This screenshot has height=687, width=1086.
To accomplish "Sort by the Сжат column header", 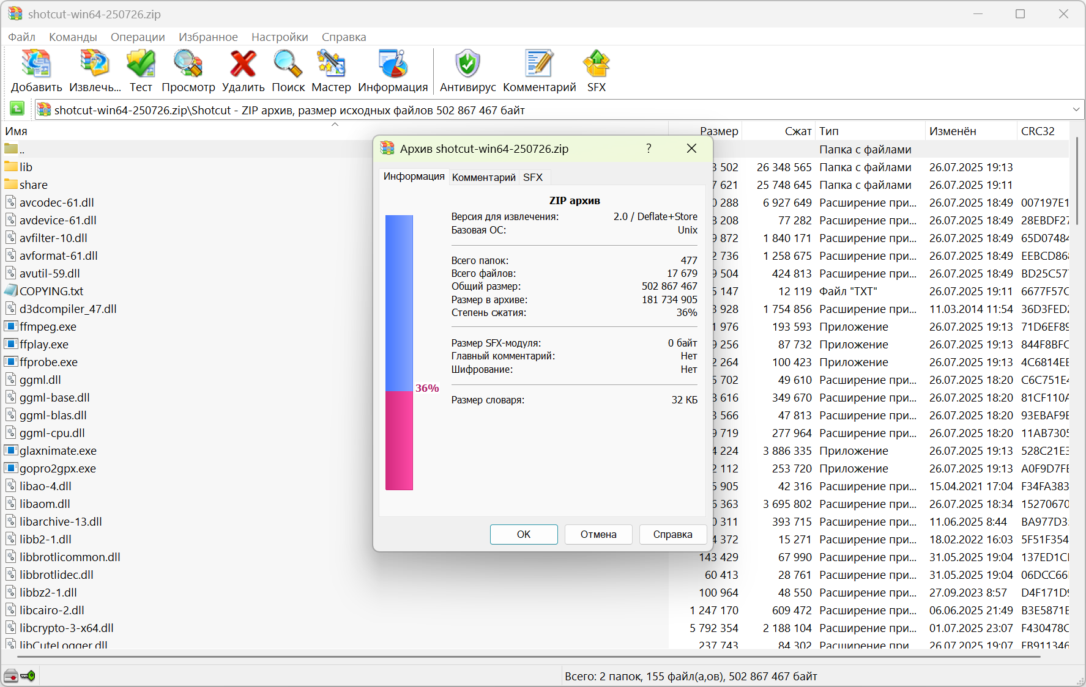I will pyautogui.click(x=778, y=131).
